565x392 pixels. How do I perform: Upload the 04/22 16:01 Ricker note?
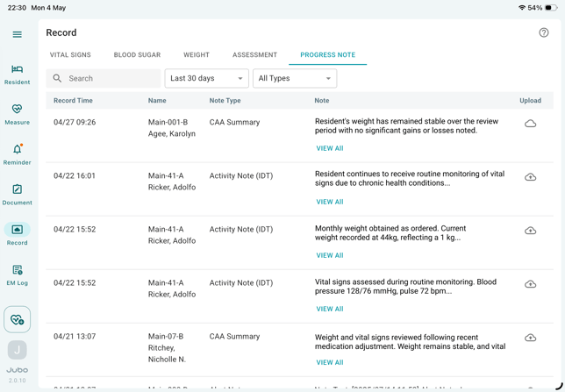pos(530,177)
